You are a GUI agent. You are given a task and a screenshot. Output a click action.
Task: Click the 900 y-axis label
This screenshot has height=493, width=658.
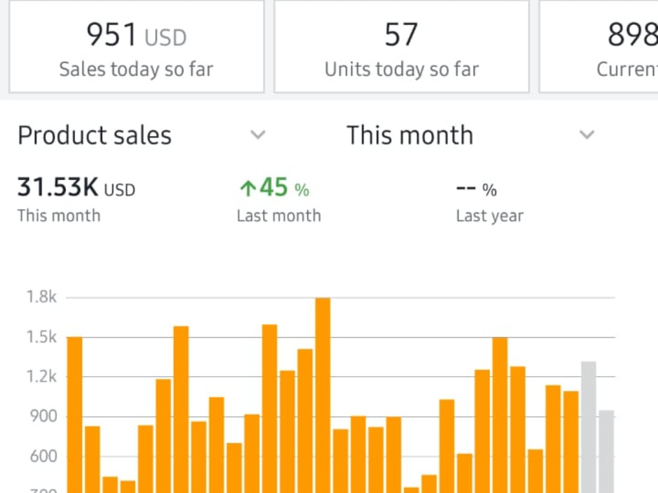(43, 416)
